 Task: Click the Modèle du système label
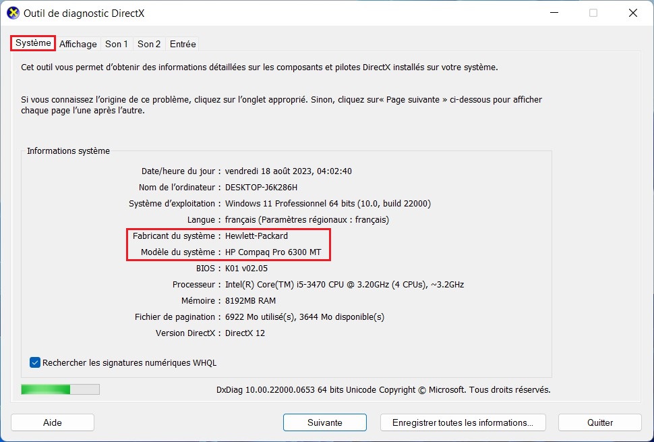pyautogui.click(x=181, y=252)
